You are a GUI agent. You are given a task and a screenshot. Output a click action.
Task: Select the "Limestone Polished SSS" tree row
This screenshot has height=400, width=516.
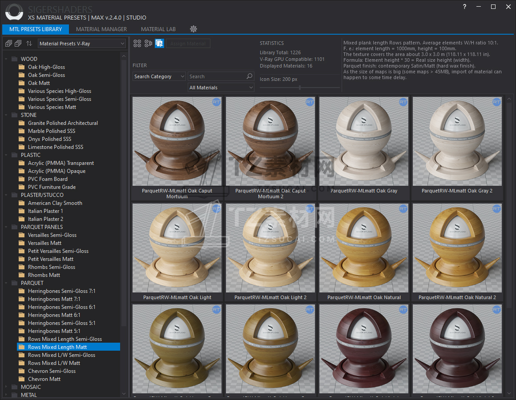pos(69,147)
